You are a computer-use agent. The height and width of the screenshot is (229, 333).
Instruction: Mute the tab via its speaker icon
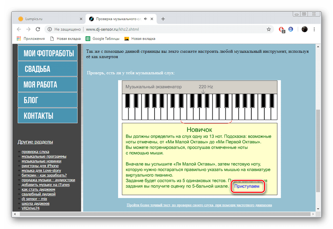coord(145,19)
